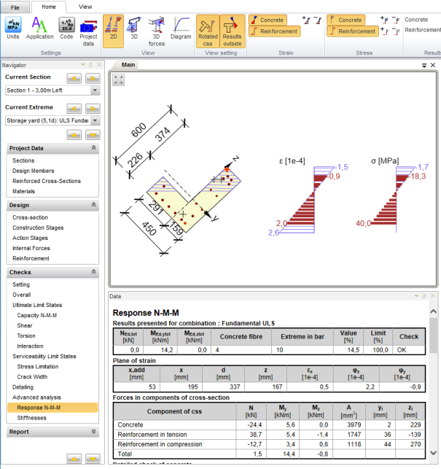This screenshot has height=469, width=441.
Task: Open the Current Extreme dropdown
Action: pyautogui.click(x=95, y=120)
